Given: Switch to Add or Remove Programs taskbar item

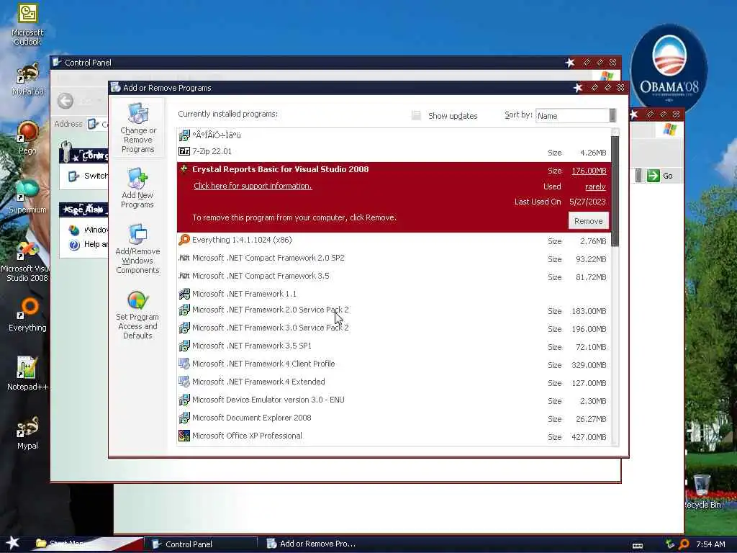Looking at the screenshot, I should 311,544.
